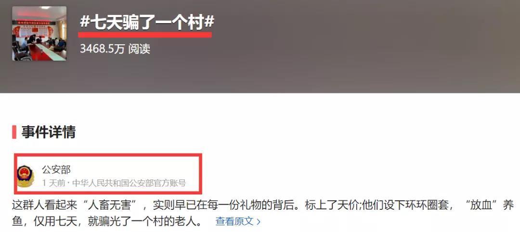520x232 pixels.
Task: Click the #七天骗了一个村# hashtag title
Action: point(147,22)
